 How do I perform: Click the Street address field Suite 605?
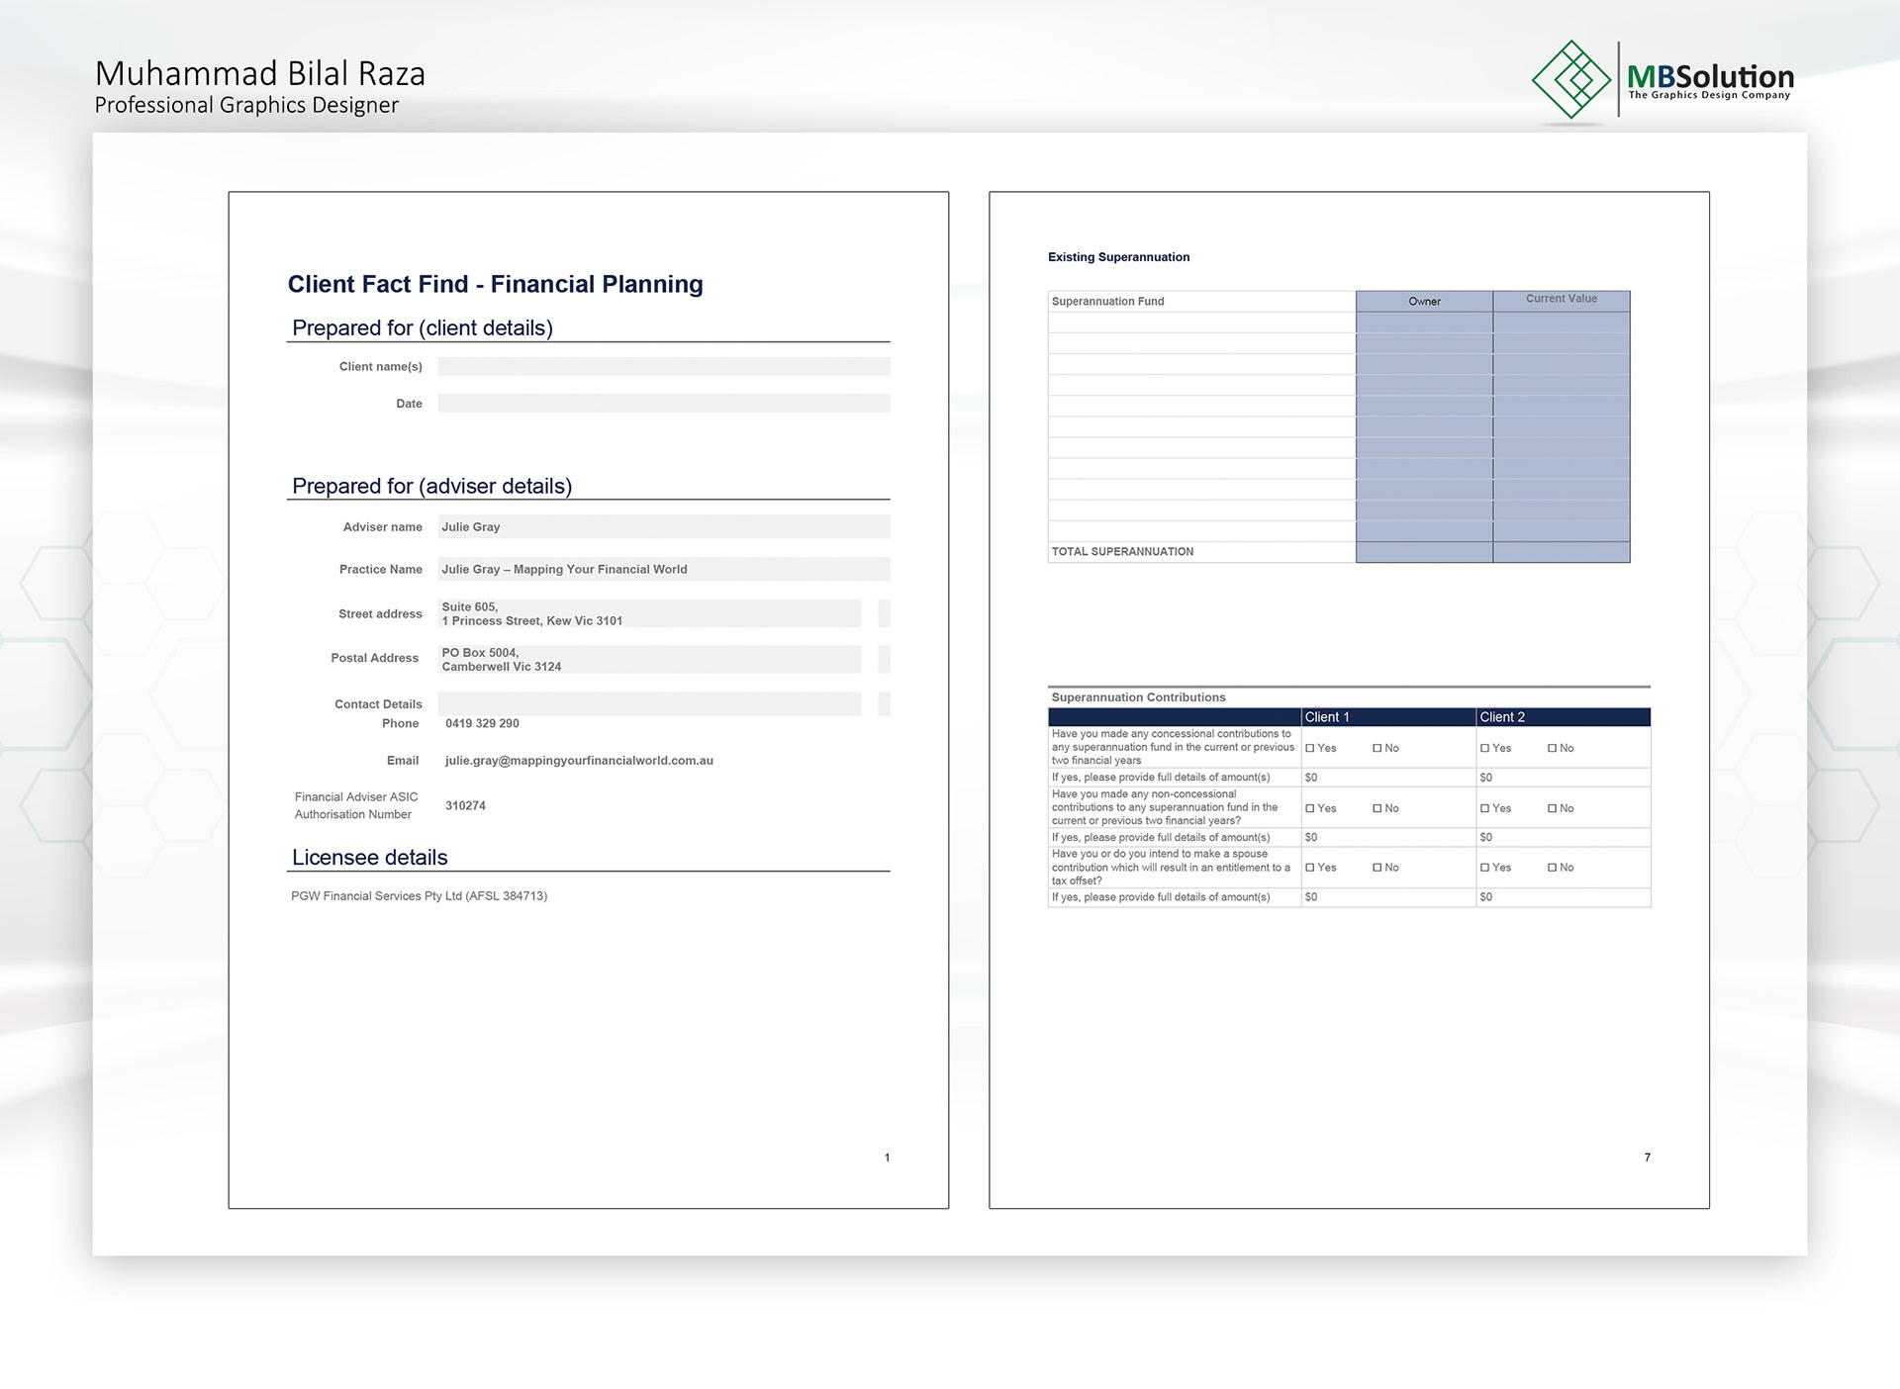(x=649, y=613)
